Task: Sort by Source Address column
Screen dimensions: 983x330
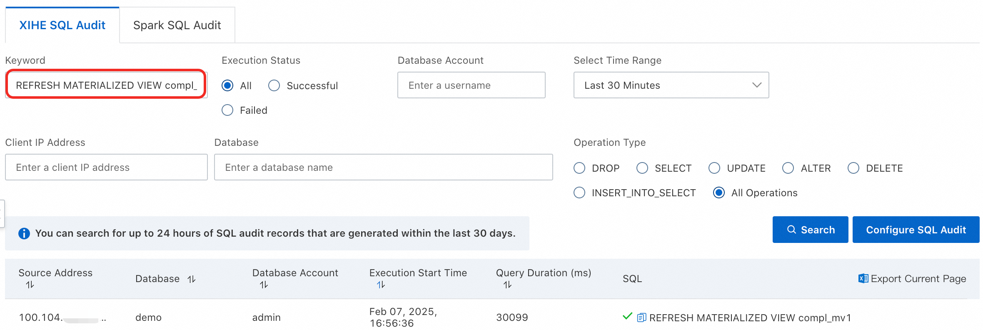Action: pyautogui.click(x=30, y=285)
